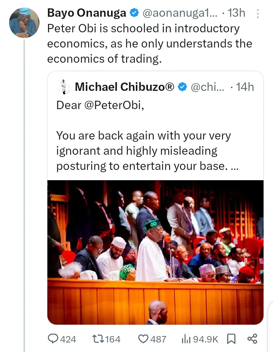Open Michael Chibuzo's small avatar

(63, 87)
